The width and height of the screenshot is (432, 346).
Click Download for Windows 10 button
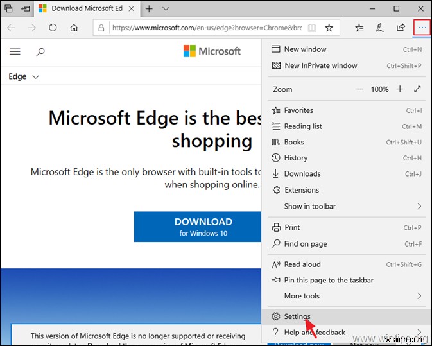click(198, 227)
